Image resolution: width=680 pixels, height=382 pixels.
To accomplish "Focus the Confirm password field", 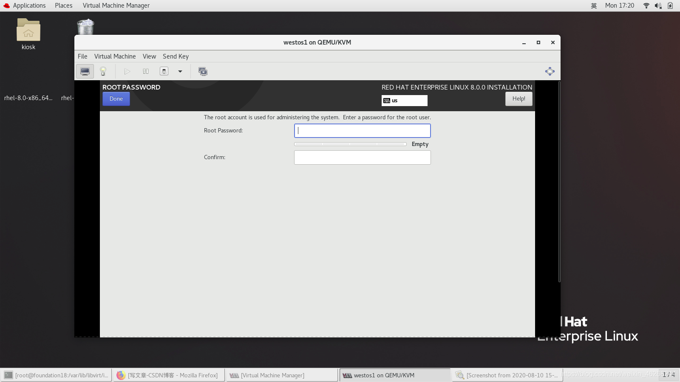I will pos(363,157).
